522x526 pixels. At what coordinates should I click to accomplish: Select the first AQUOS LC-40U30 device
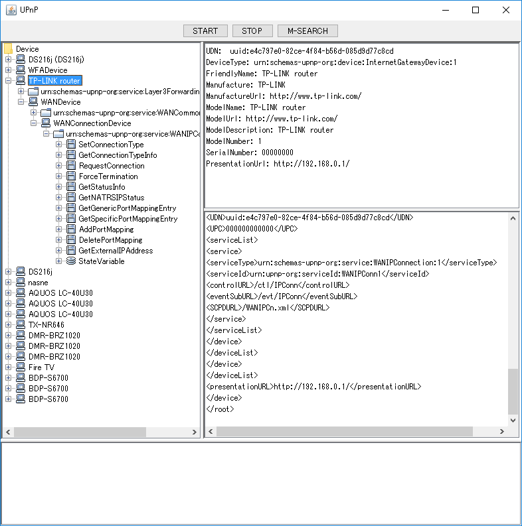(60, 293)
